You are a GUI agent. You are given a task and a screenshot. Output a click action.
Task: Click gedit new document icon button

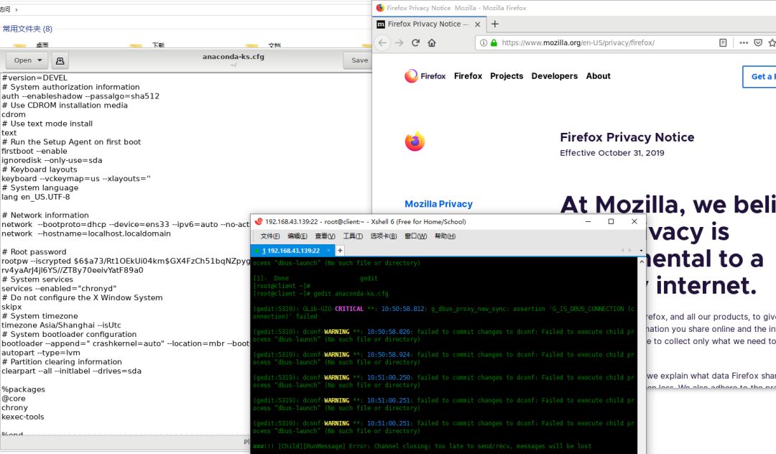pos(60,60)
